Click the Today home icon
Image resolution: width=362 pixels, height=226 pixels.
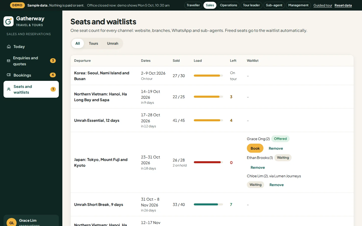(x=9, y=46)
